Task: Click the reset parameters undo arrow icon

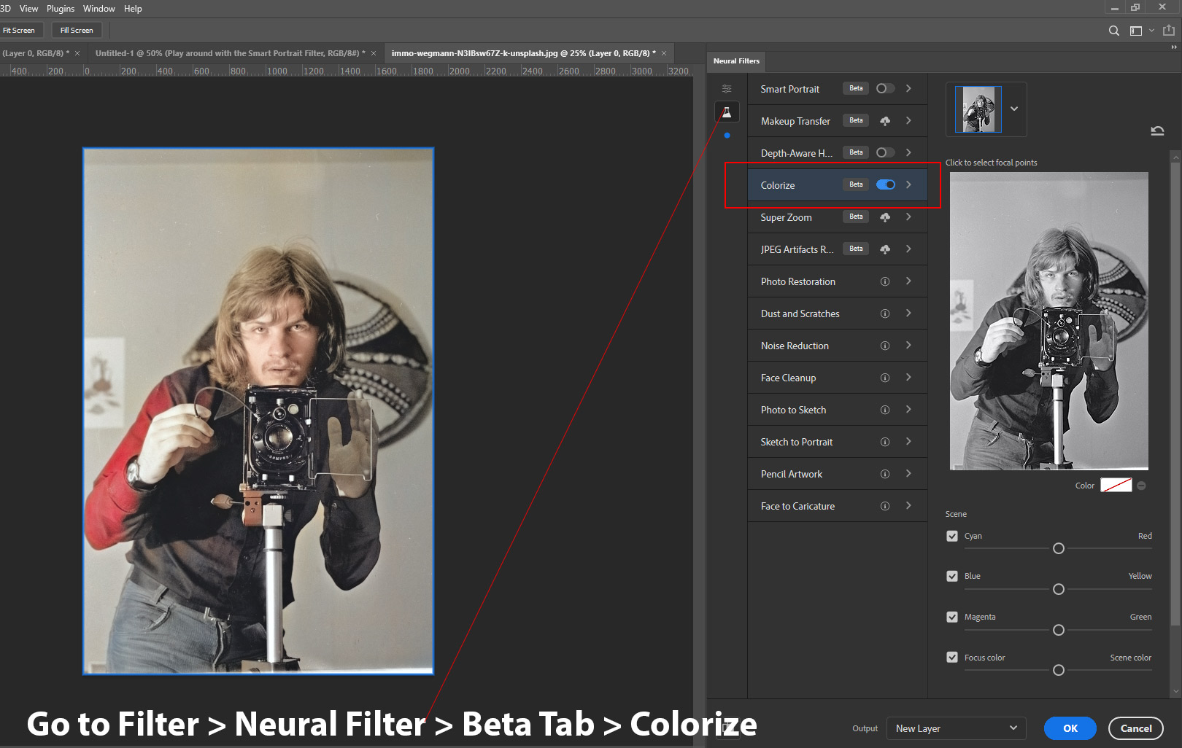Action: click(x=1157, y=131)
